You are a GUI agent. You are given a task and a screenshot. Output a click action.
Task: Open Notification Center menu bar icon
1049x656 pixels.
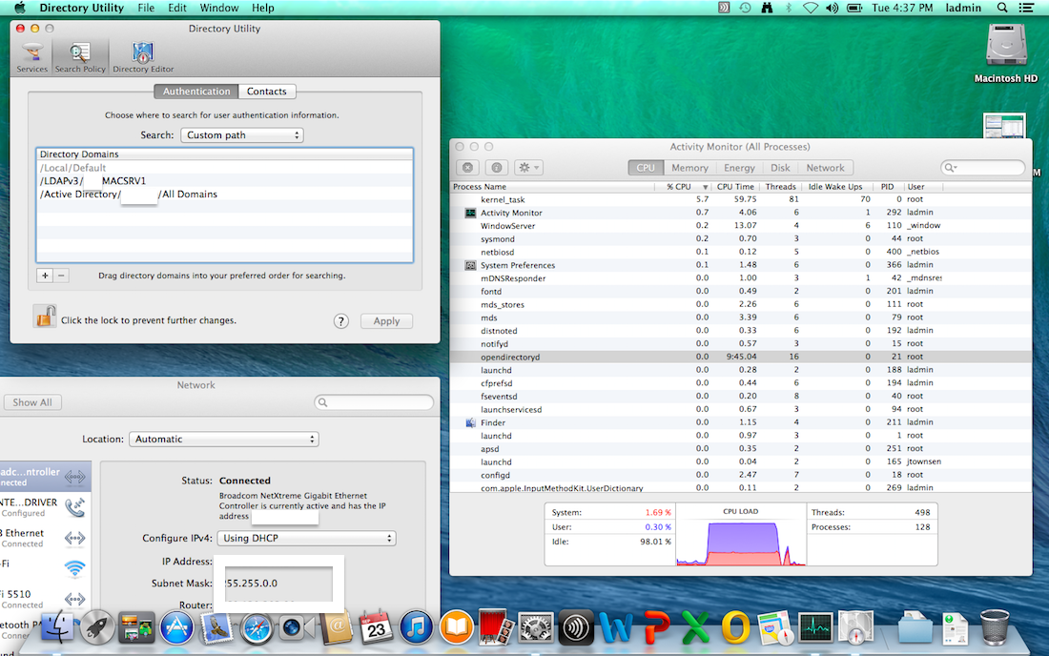tap(1026, 8)
